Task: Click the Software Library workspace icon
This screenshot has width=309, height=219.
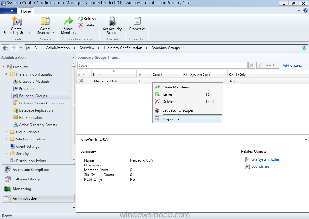Action: (7, 179)
